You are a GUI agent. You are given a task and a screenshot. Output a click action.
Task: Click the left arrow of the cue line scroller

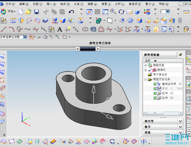point(78,49)
